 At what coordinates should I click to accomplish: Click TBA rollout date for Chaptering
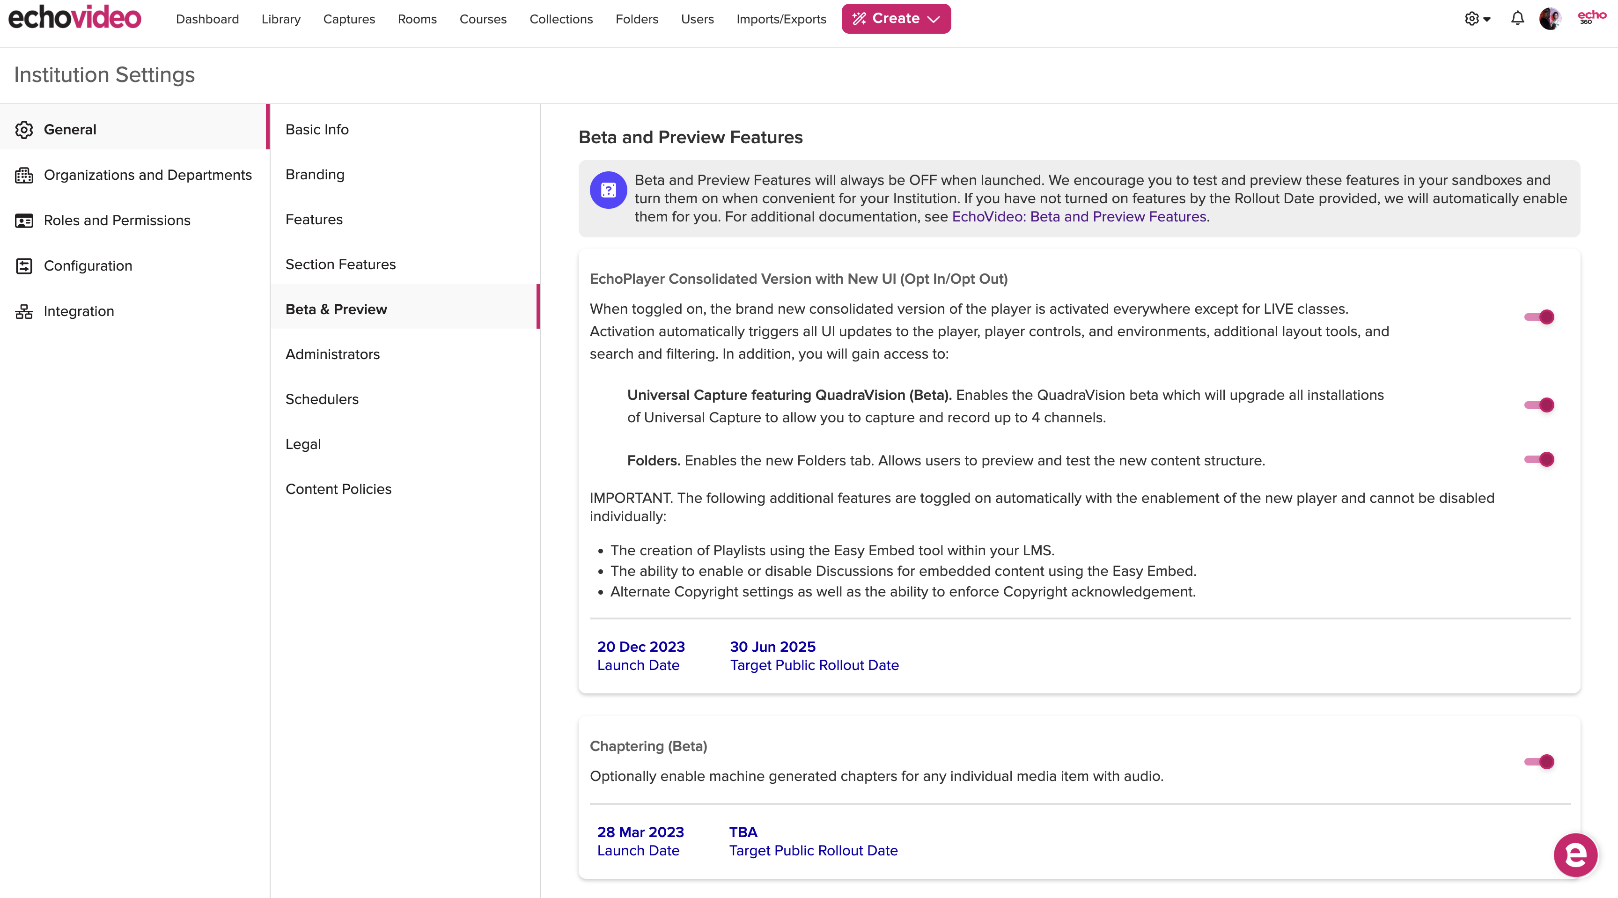coord(743,832)
